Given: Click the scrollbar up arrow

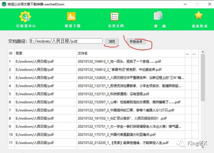Looking at the screenshot, I should tap(203, 52).
